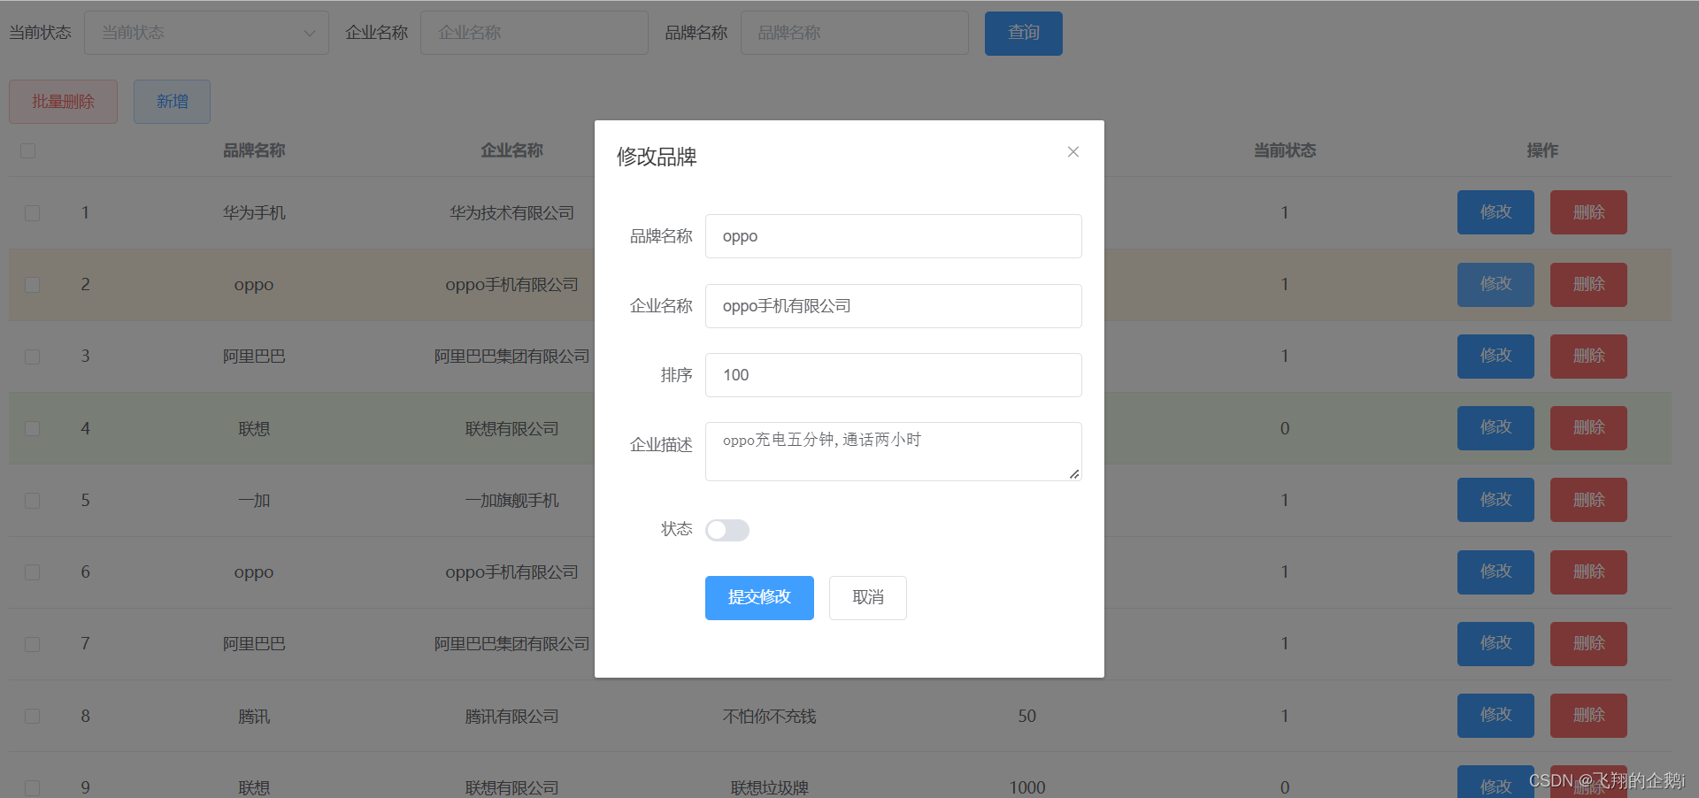Image resolution: width=1699 pixels, height=798 pixels.
Task: Click 修改 for row 3 阿里巴巴
Action: 1495,357
